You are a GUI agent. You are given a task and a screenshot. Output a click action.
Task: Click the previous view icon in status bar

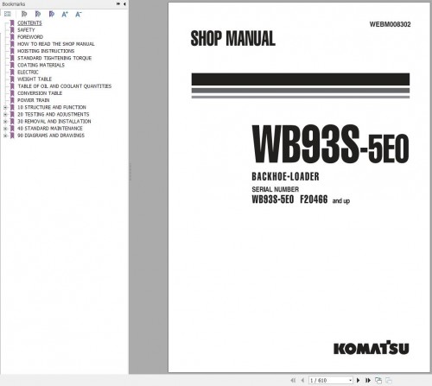(x=378, y=380)
